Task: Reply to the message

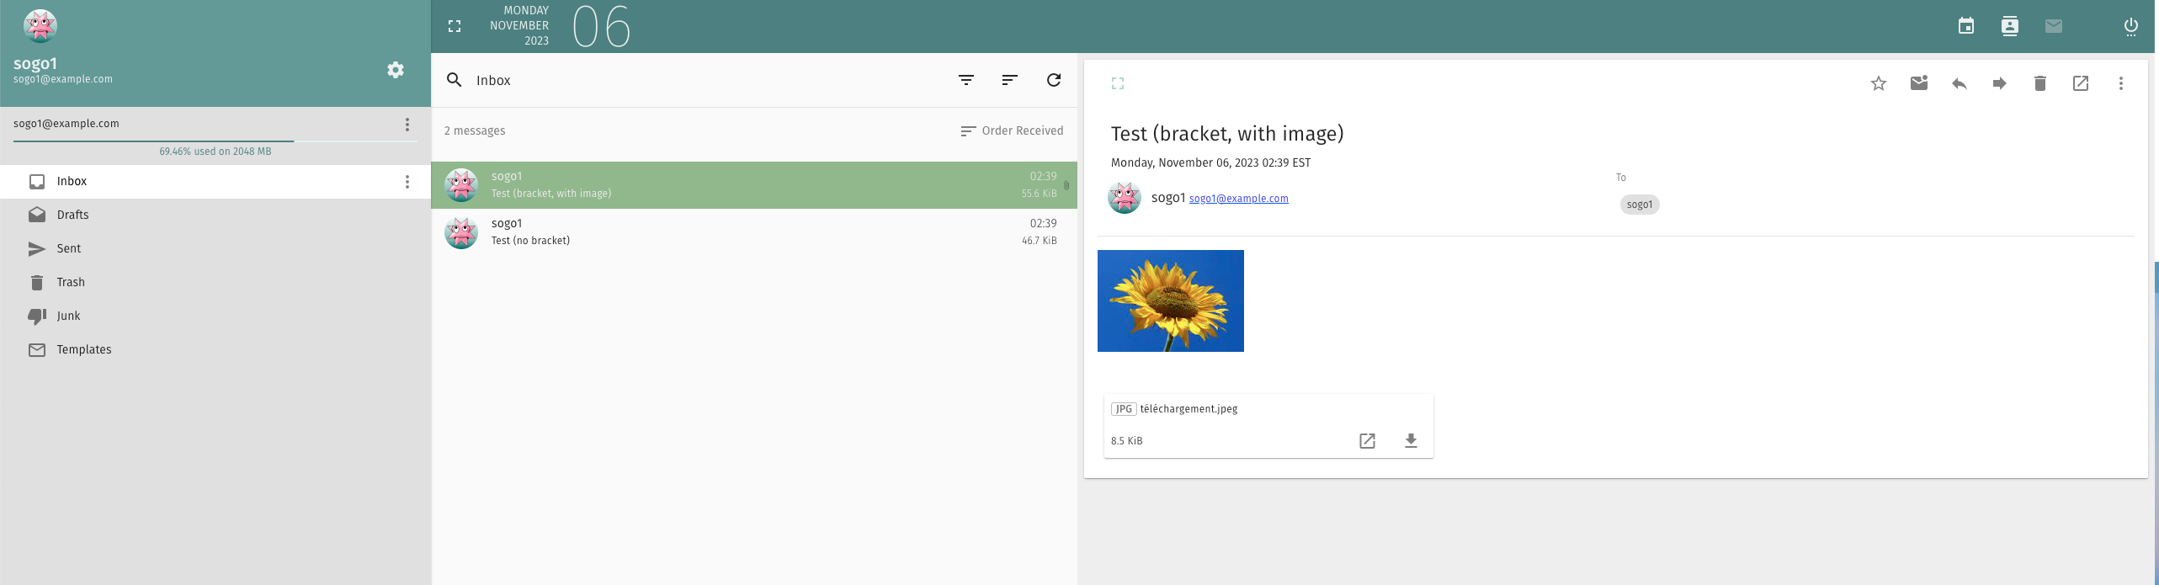Action: point(1959,83)
